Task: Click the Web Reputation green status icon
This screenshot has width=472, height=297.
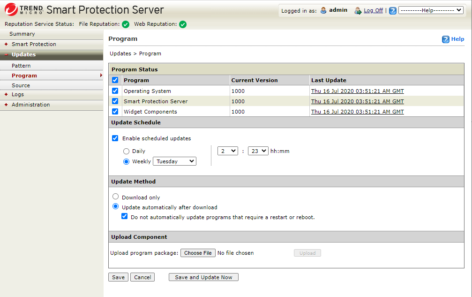Action: coord(183,24)
